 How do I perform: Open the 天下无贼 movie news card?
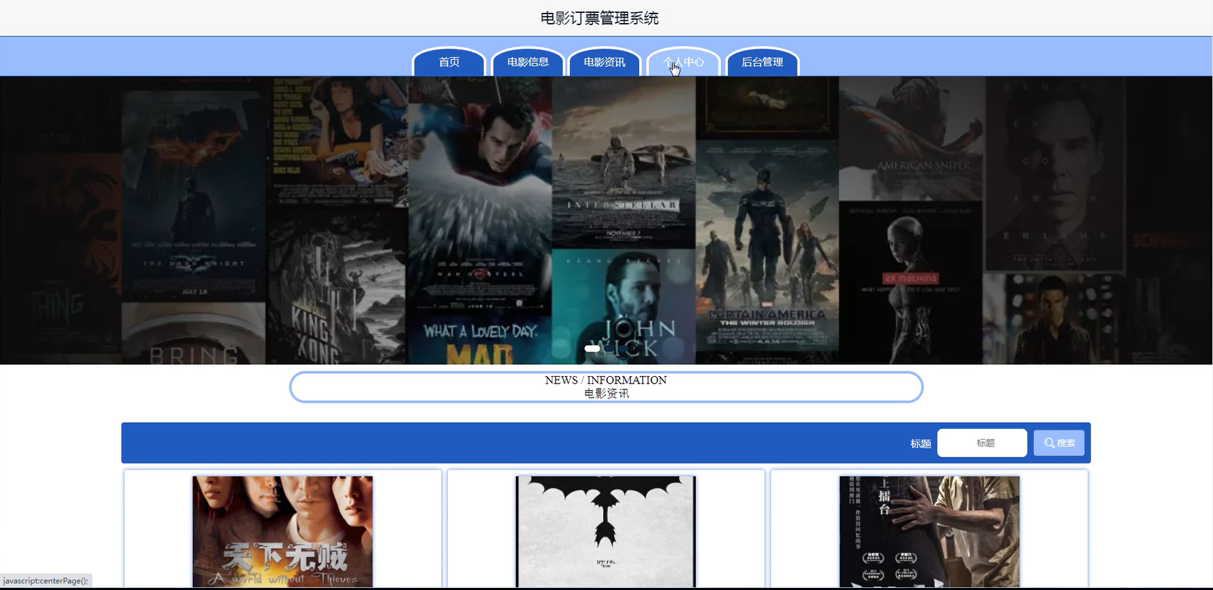click(283, 529)
